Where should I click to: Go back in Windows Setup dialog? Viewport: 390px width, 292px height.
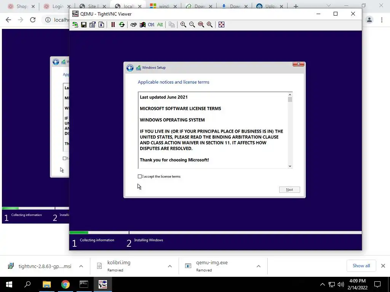[x=130, y=68]
